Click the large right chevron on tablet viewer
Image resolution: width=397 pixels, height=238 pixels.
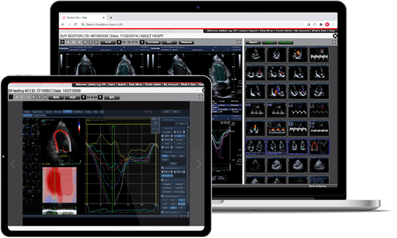coord(199,164)
